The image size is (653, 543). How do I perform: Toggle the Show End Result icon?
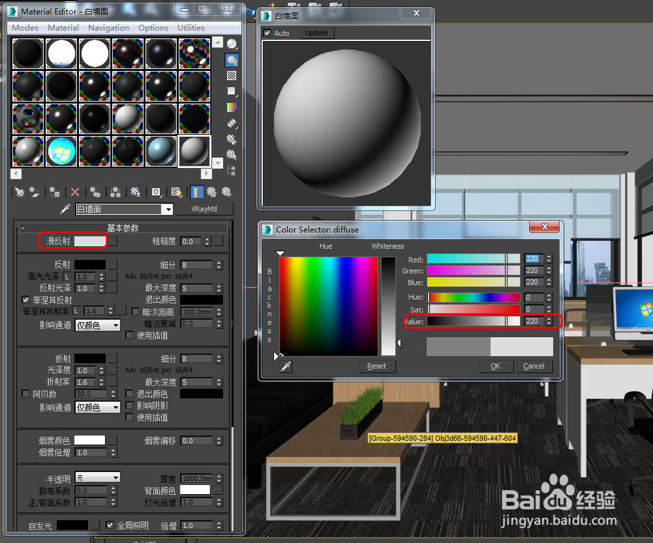(196, 192)
